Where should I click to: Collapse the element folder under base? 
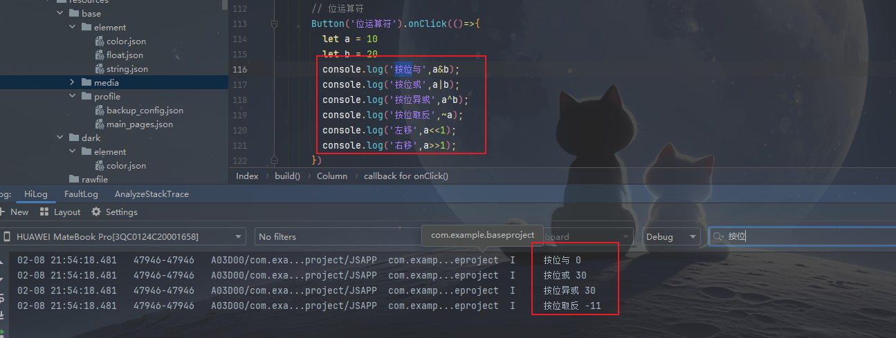(x=72, y=28)
